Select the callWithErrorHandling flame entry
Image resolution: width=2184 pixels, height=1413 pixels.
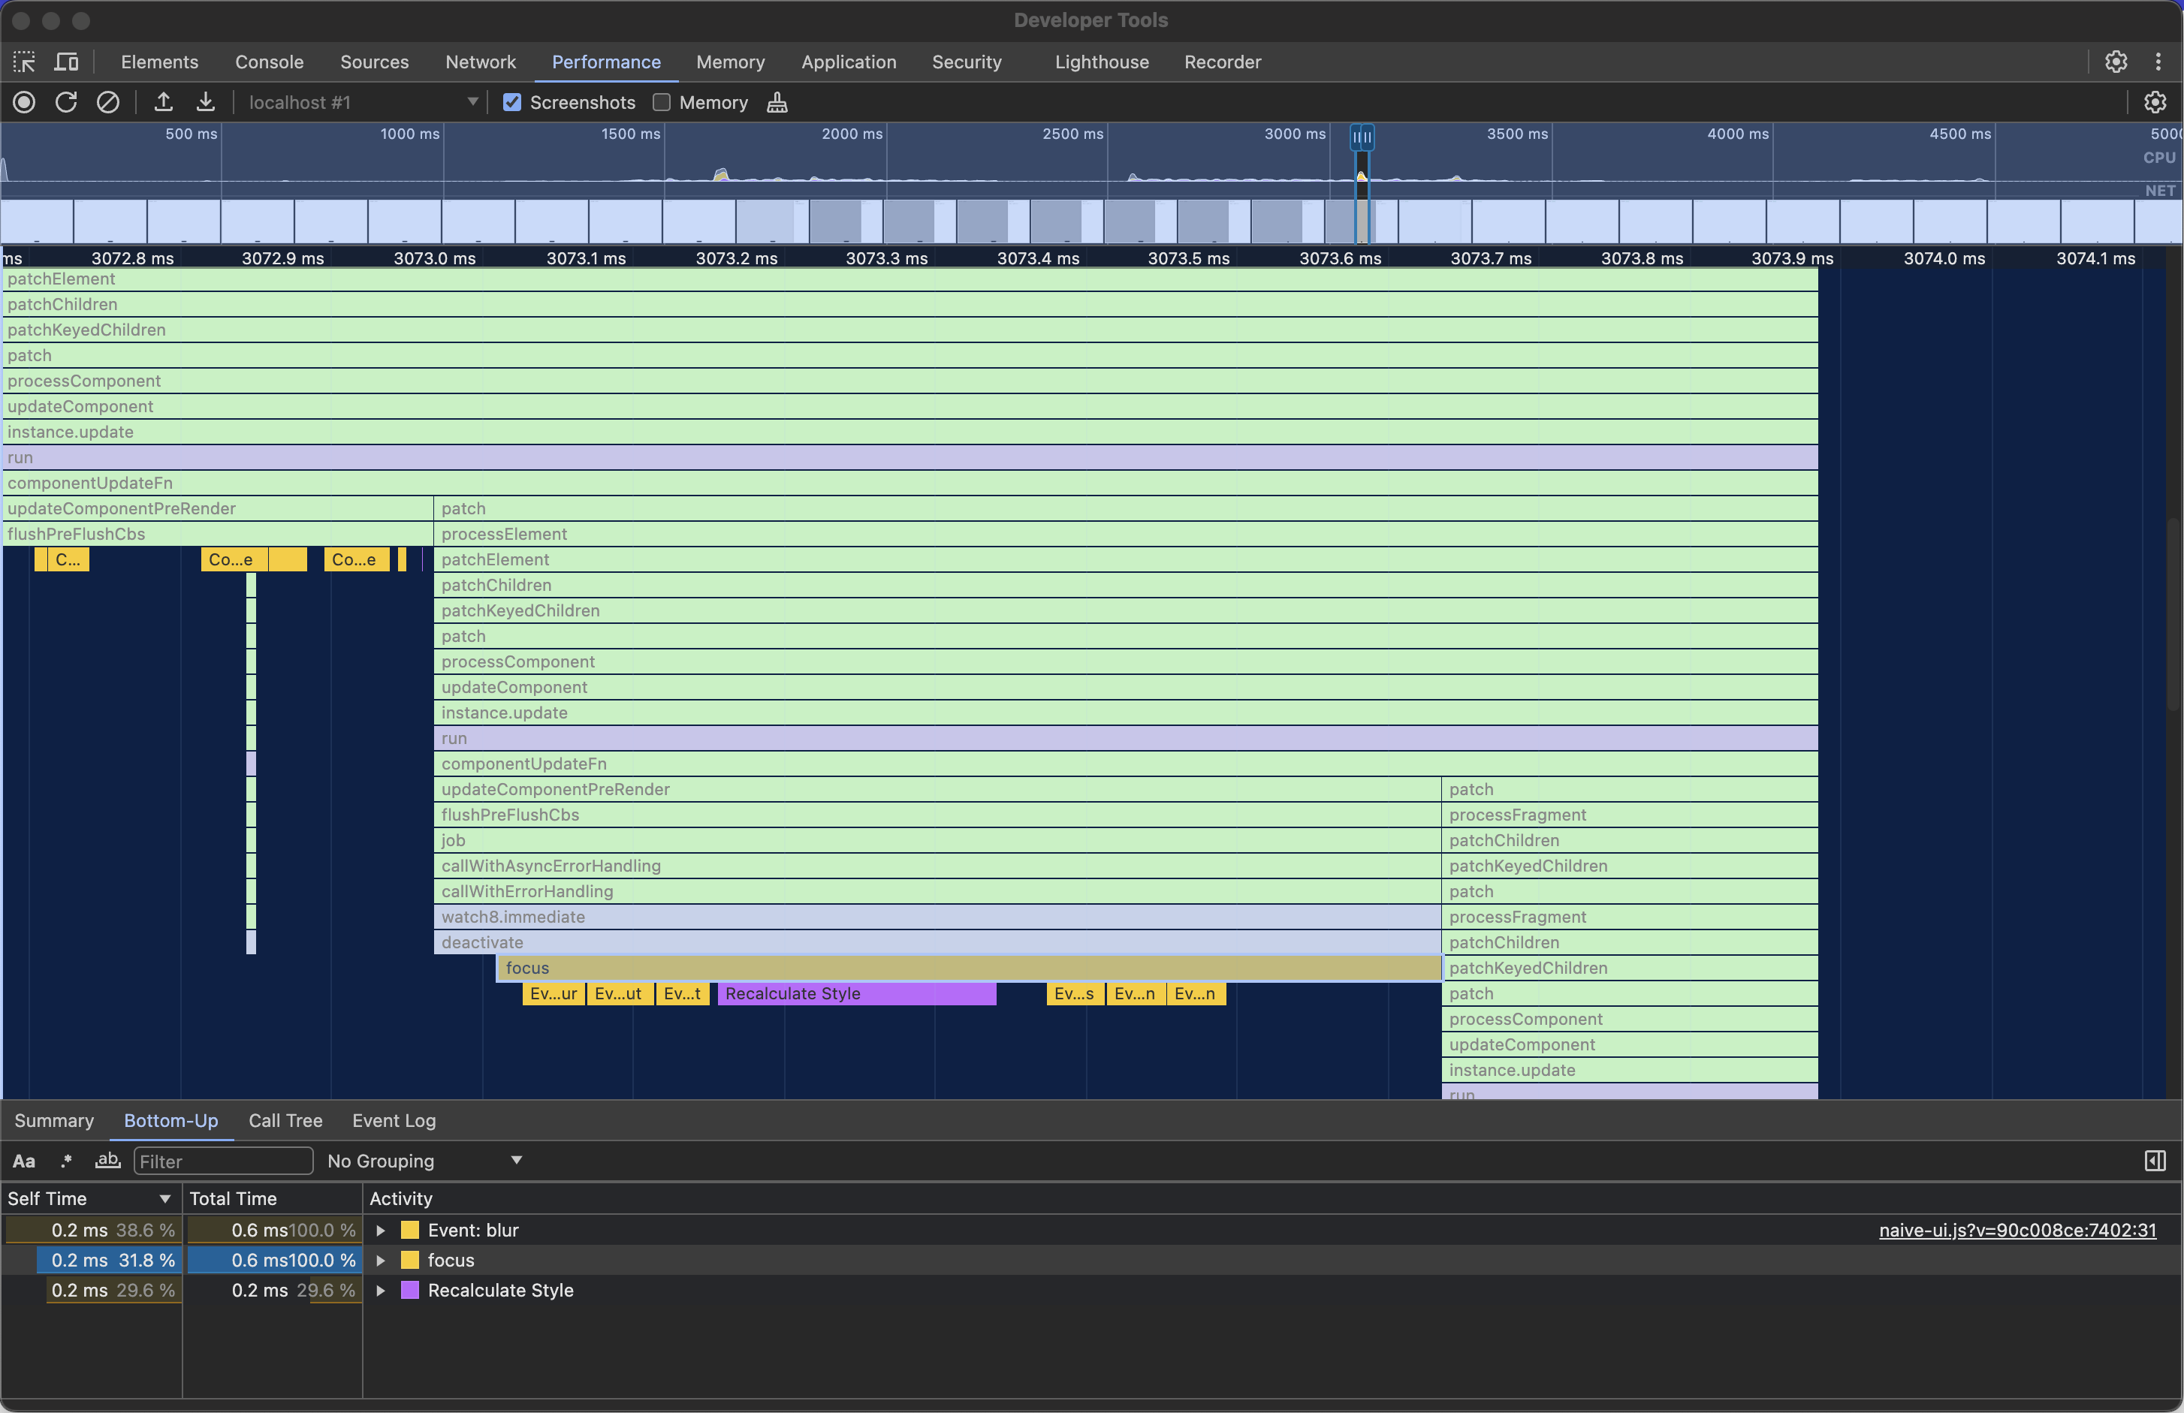click(937, 892)
